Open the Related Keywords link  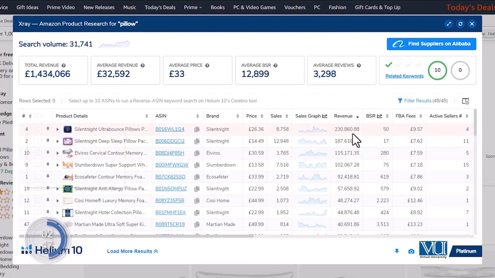[405, 76]
